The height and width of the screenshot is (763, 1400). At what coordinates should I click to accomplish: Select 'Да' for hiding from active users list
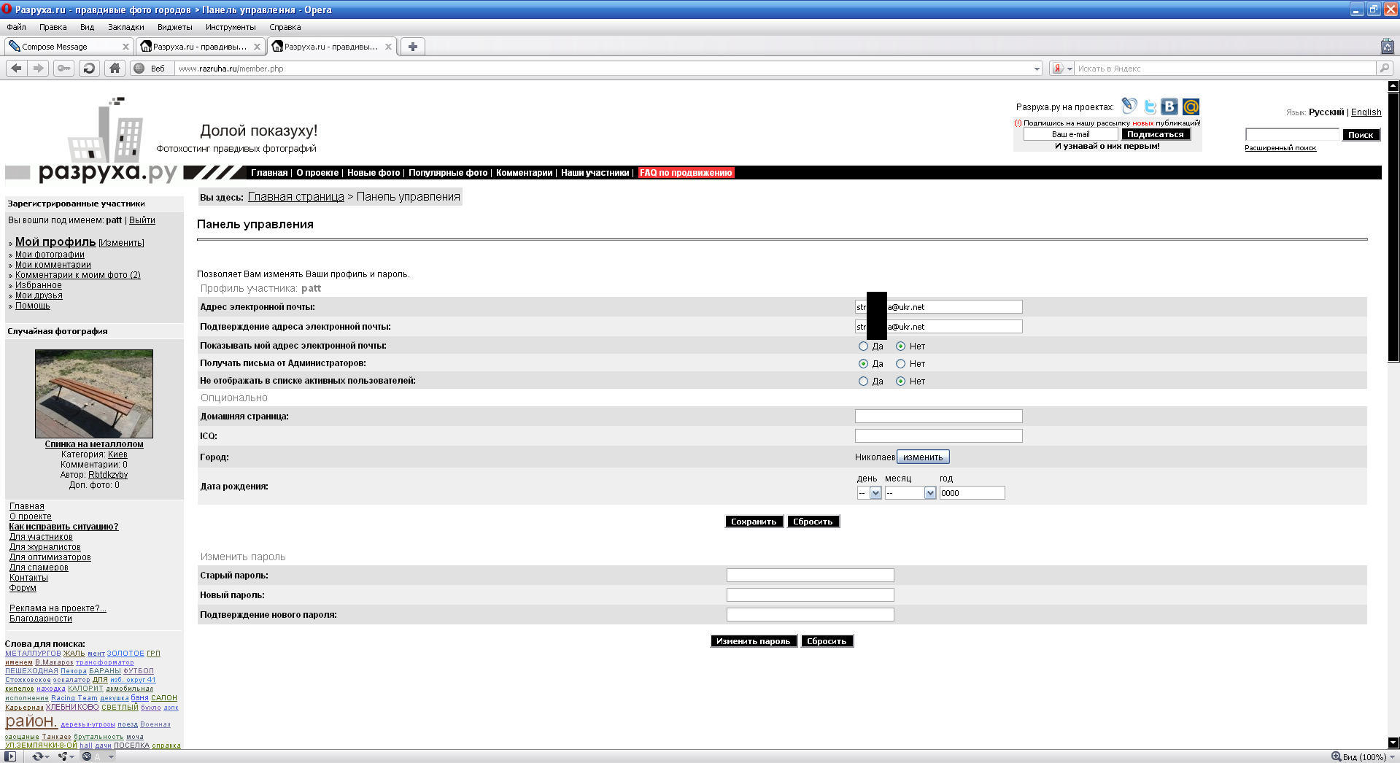(863, 381)
